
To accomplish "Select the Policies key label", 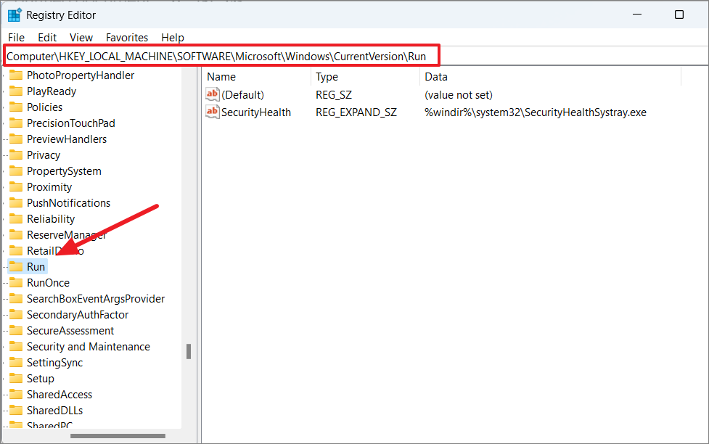I will tap(44, 107).
